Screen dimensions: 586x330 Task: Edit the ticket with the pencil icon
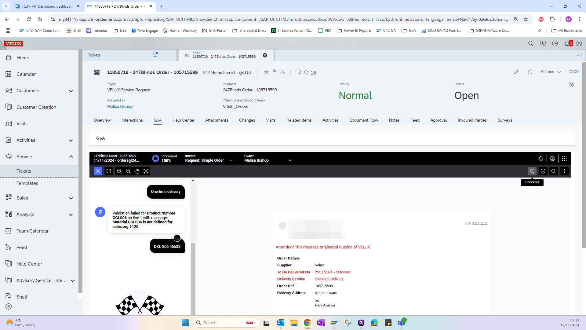[516, 72]
